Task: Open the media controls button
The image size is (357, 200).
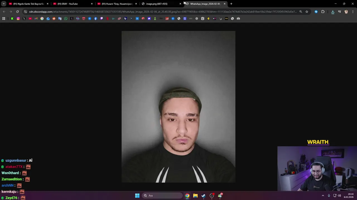Action: pyautogui.click(x=339, y=12)
